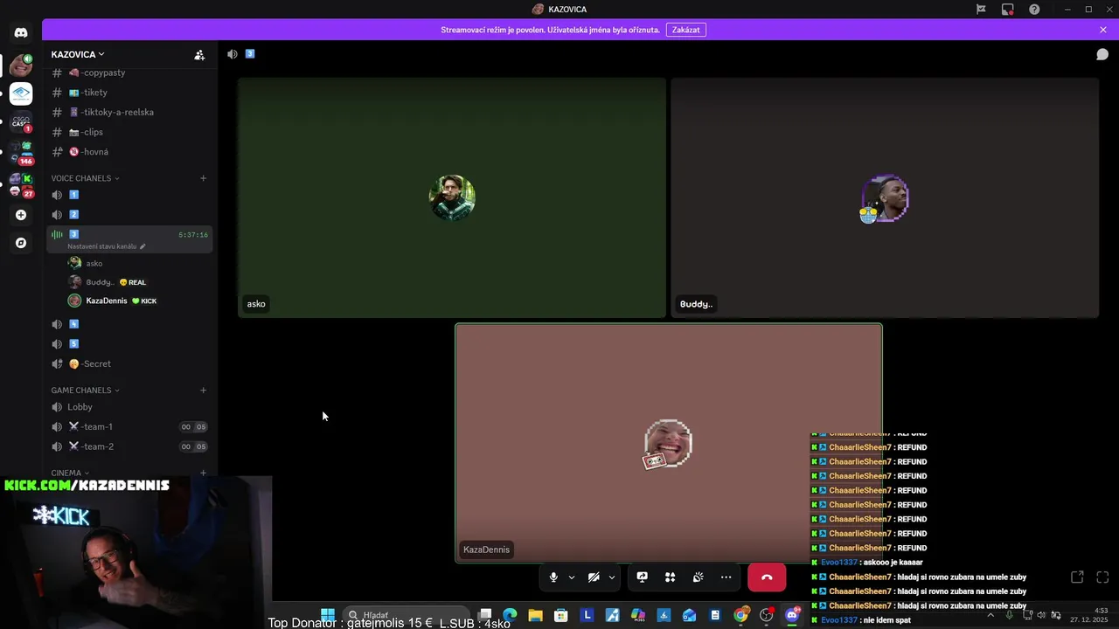Open microphone input options arrow
Image resolution: width=1119 pixels, height=629 pixels.
point(572,577)
